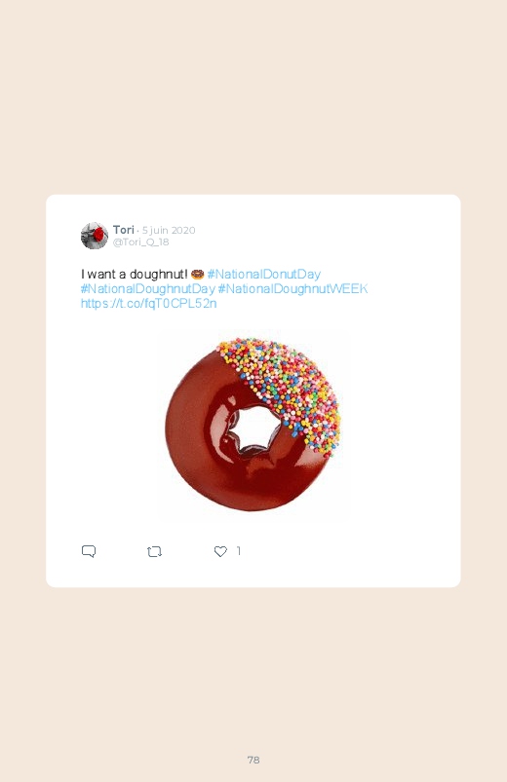Open the @Tori_Q_18 handle
This screenshot has height=782, width=507.
[140, 242]
